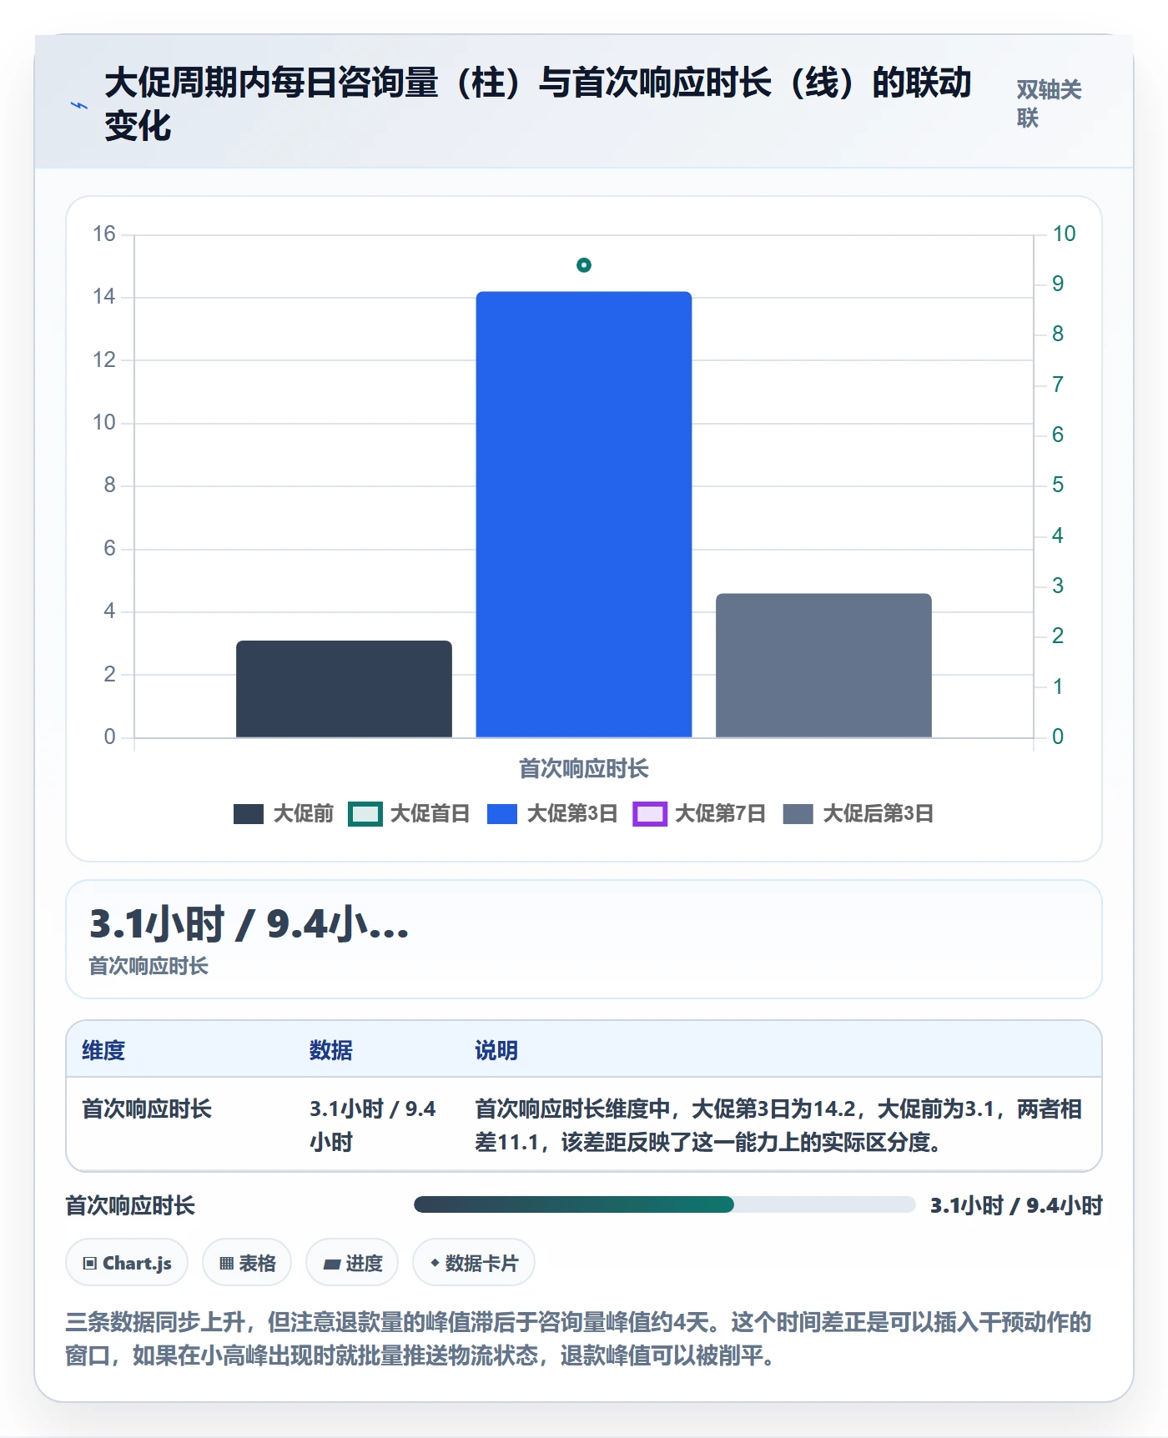This screenshot has width=1168, height=1438.
Task: Click the 维度 table column header
Action: tap(103, 1050)
